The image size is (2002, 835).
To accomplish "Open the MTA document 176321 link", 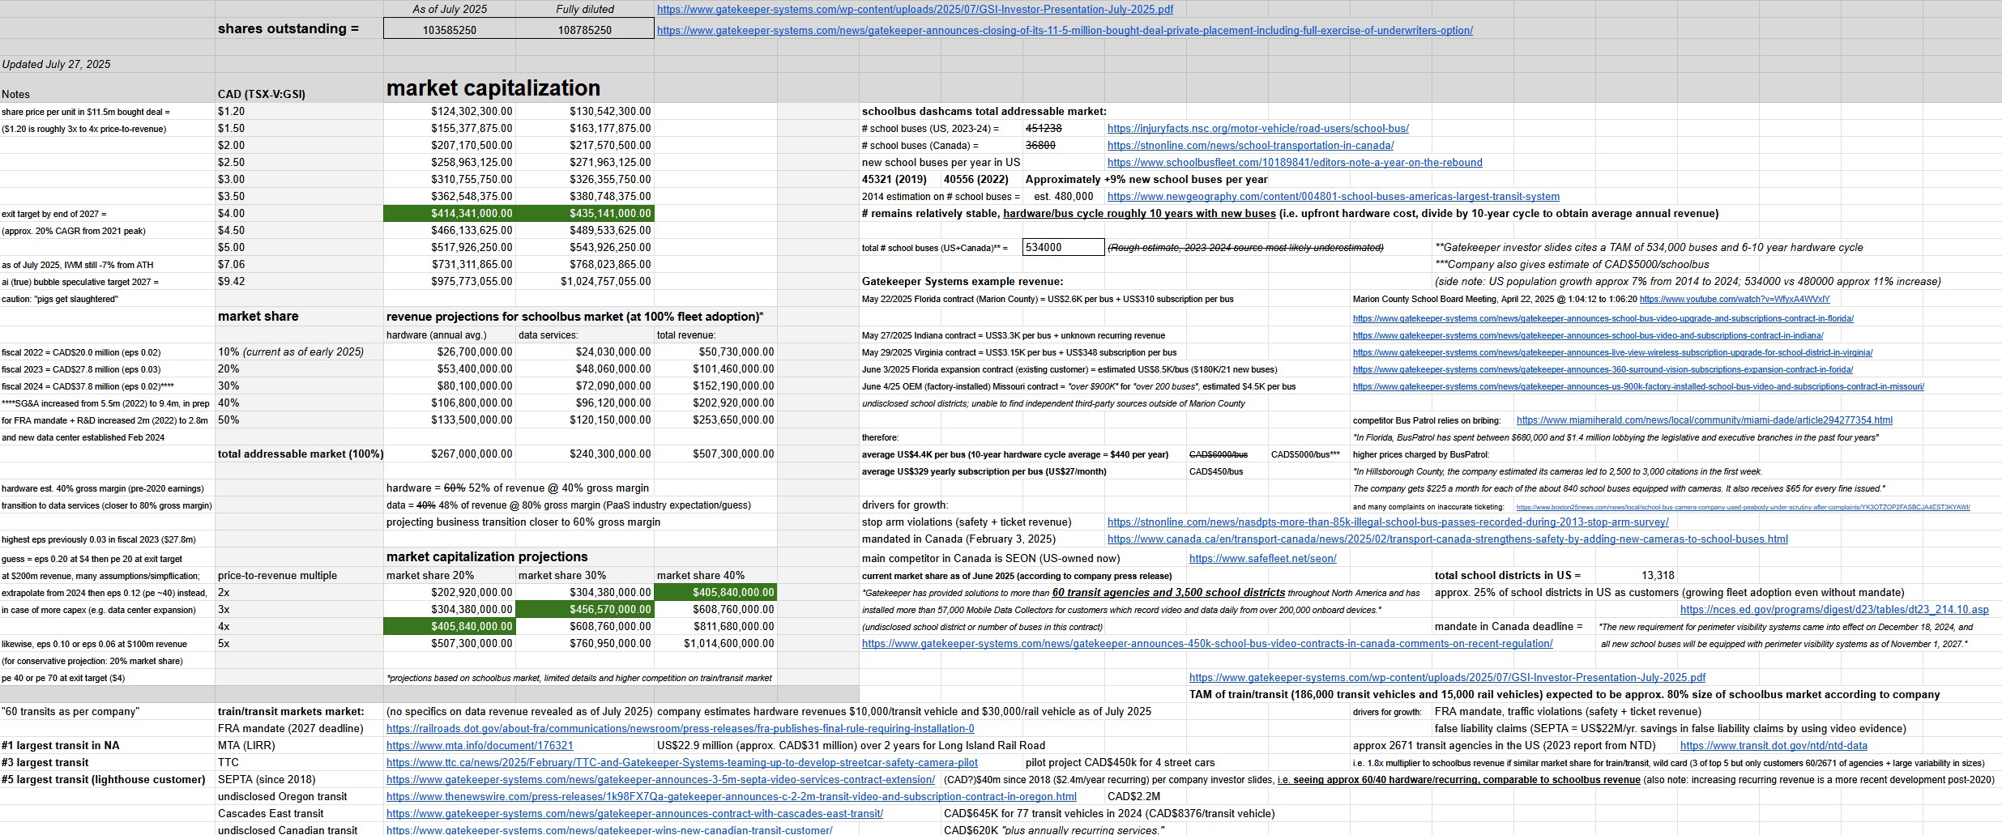I will tap(480, 746).
